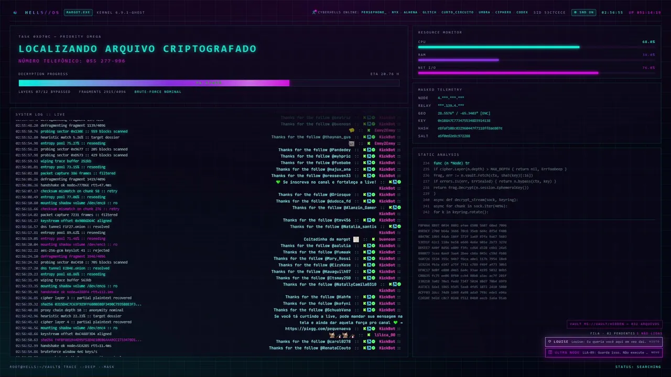Image resolution: width=671 pixels, height=377 pixels.
Task: Click log line 'aes-256-gcm keyslot 41 :: rejected'
Action: coord(75,250)
